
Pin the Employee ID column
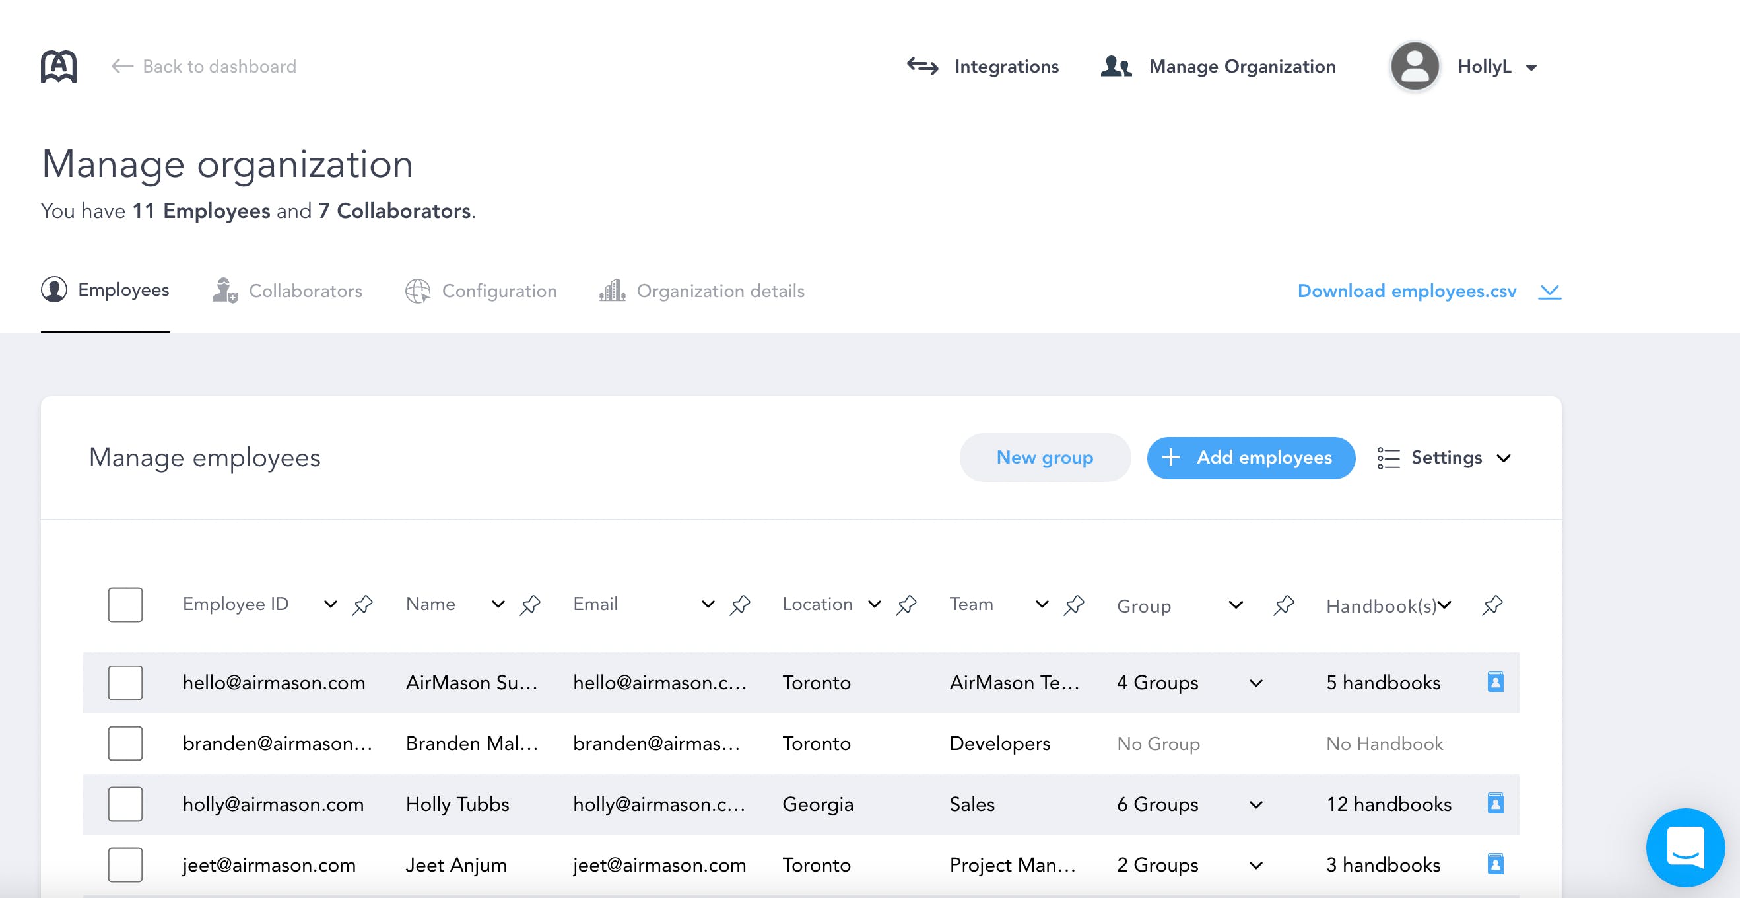point(363,605)
